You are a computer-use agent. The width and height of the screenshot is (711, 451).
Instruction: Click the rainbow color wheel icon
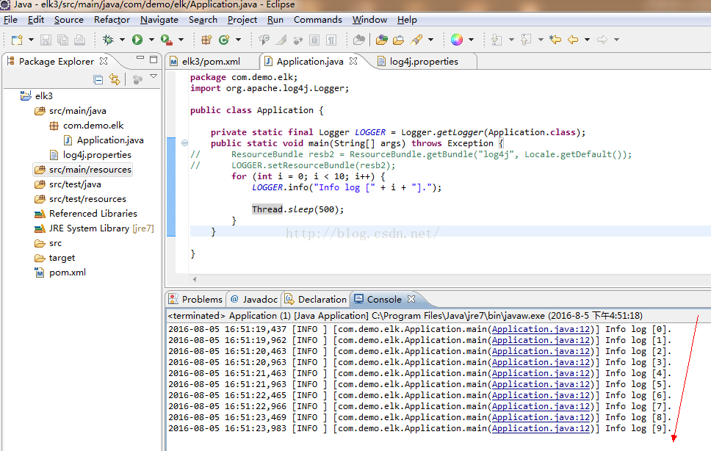tap(457, 40)
